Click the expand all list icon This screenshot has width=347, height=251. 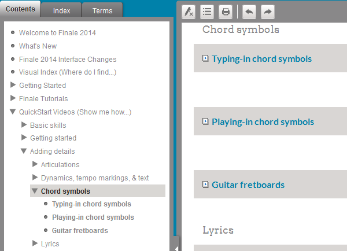click(207, 12)
